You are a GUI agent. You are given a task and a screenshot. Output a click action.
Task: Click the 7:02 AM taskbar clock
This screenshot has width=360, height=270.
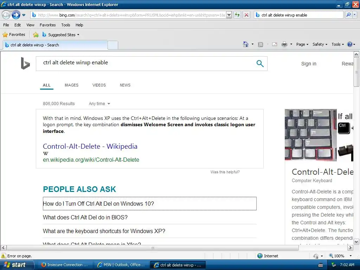coord(347,265)
